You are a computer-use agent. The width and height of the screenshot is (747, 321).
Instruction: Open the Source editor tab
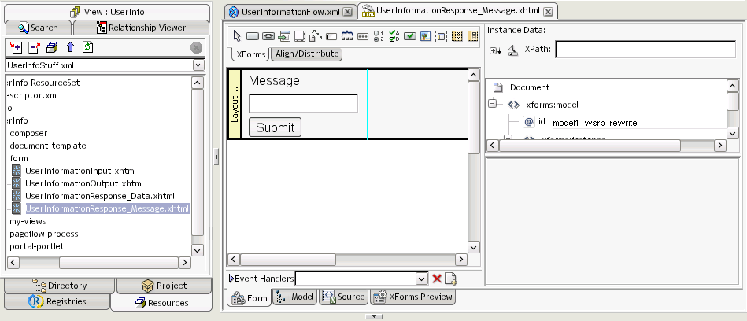point(343,297)
